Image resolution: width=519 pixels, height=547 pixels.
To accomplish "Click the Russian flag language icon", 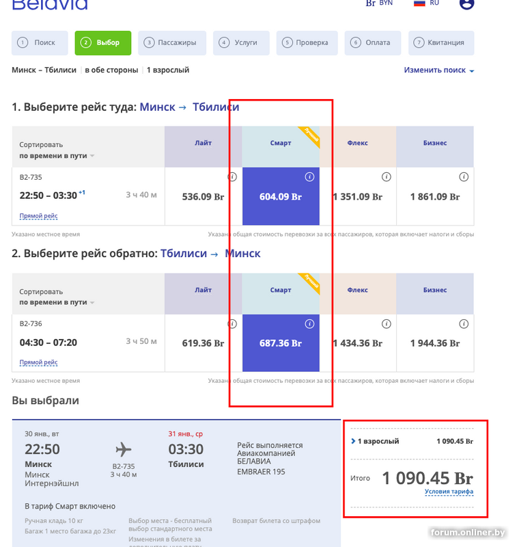I will pos(420,3).
